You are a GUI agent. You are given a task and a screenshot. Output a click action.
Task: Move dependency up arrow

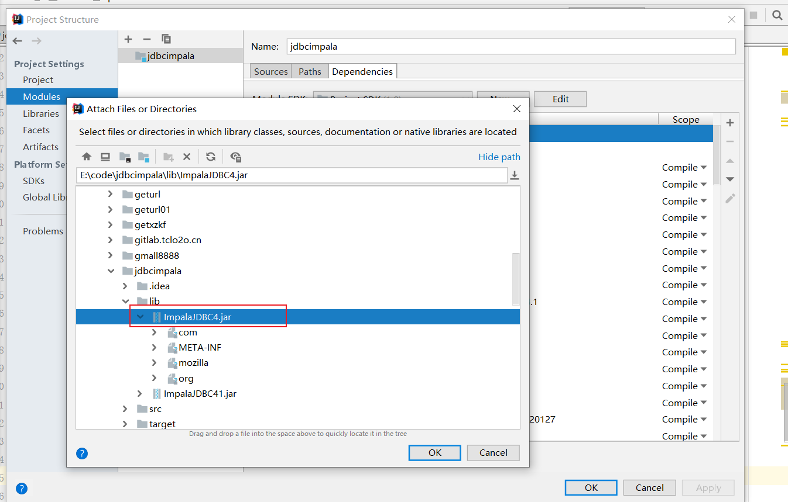(729, 161)
